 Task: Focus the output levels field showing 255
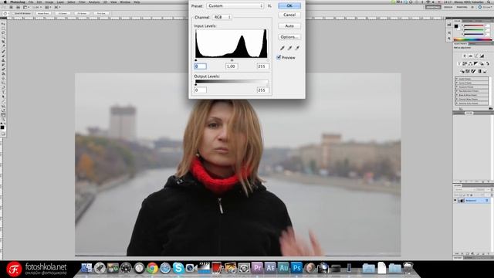[262, 90]
